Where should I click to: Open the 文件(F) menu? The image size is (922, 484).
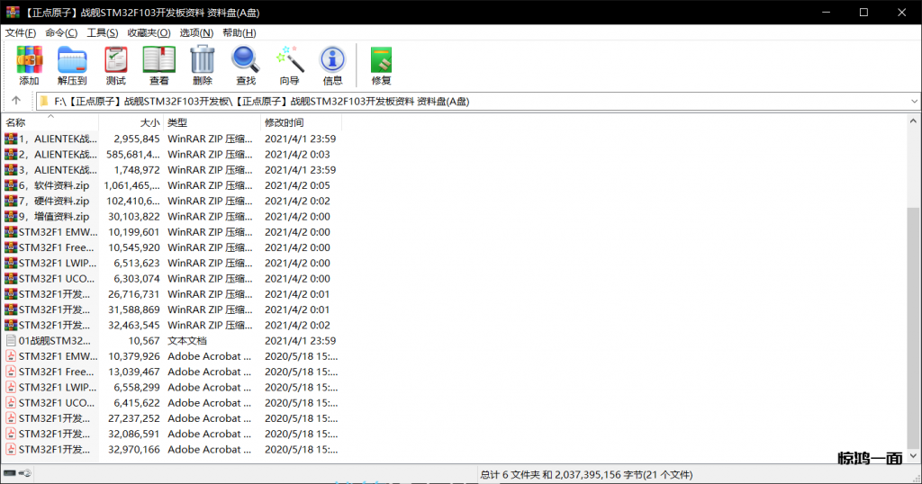click(21, 32)
